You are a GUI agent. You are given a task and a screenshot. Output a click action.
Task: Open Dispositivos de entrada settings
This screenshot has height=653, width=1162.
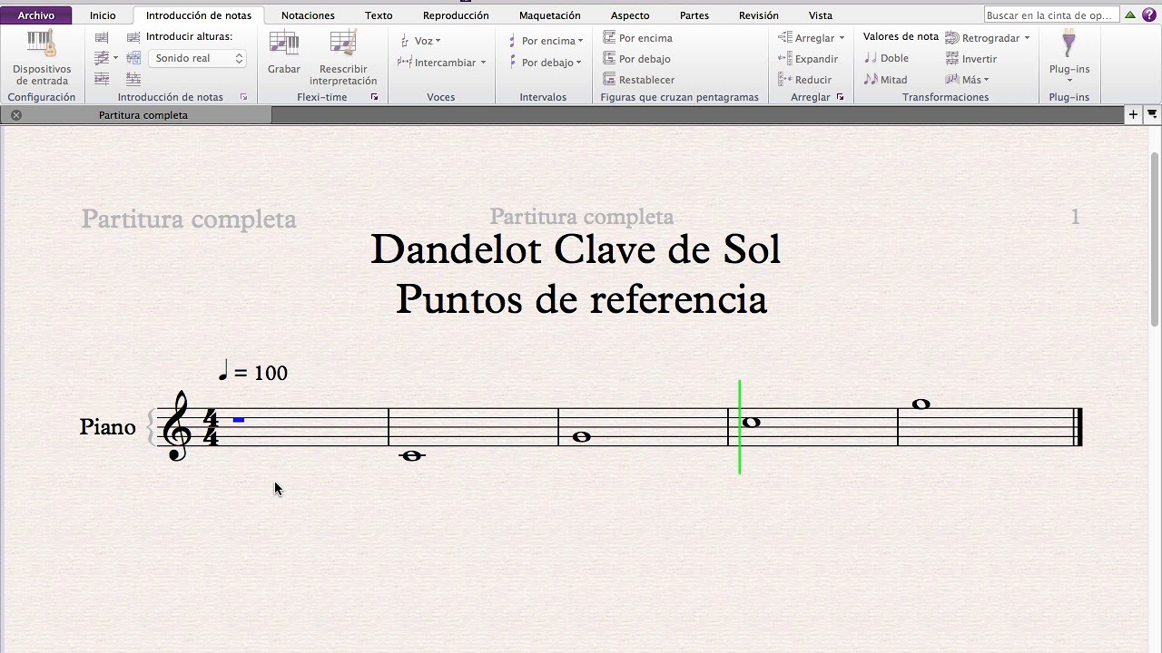(x=42, y=58)
